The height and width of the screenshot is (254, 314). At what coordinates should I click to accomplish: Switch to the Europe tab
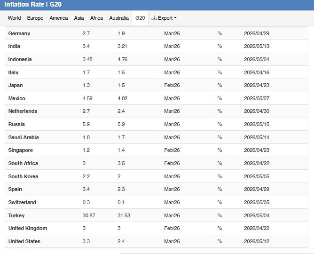[x=35, y=18]
